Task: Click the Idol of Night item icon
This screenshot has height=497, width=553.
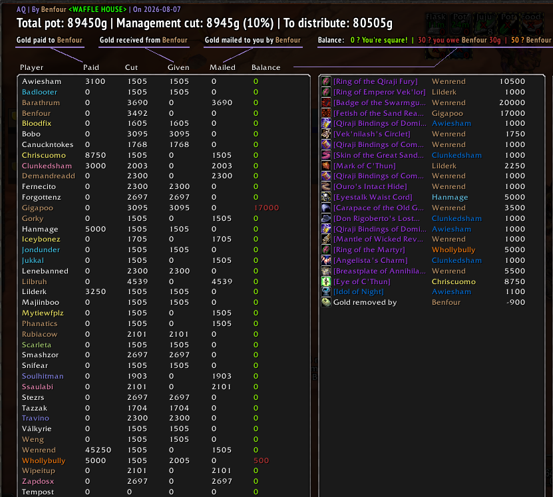Action: [x=326, y=291]
